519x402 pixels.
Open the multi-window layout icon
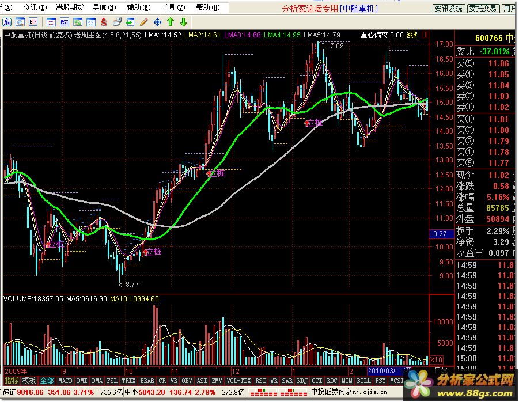[90, 22]
